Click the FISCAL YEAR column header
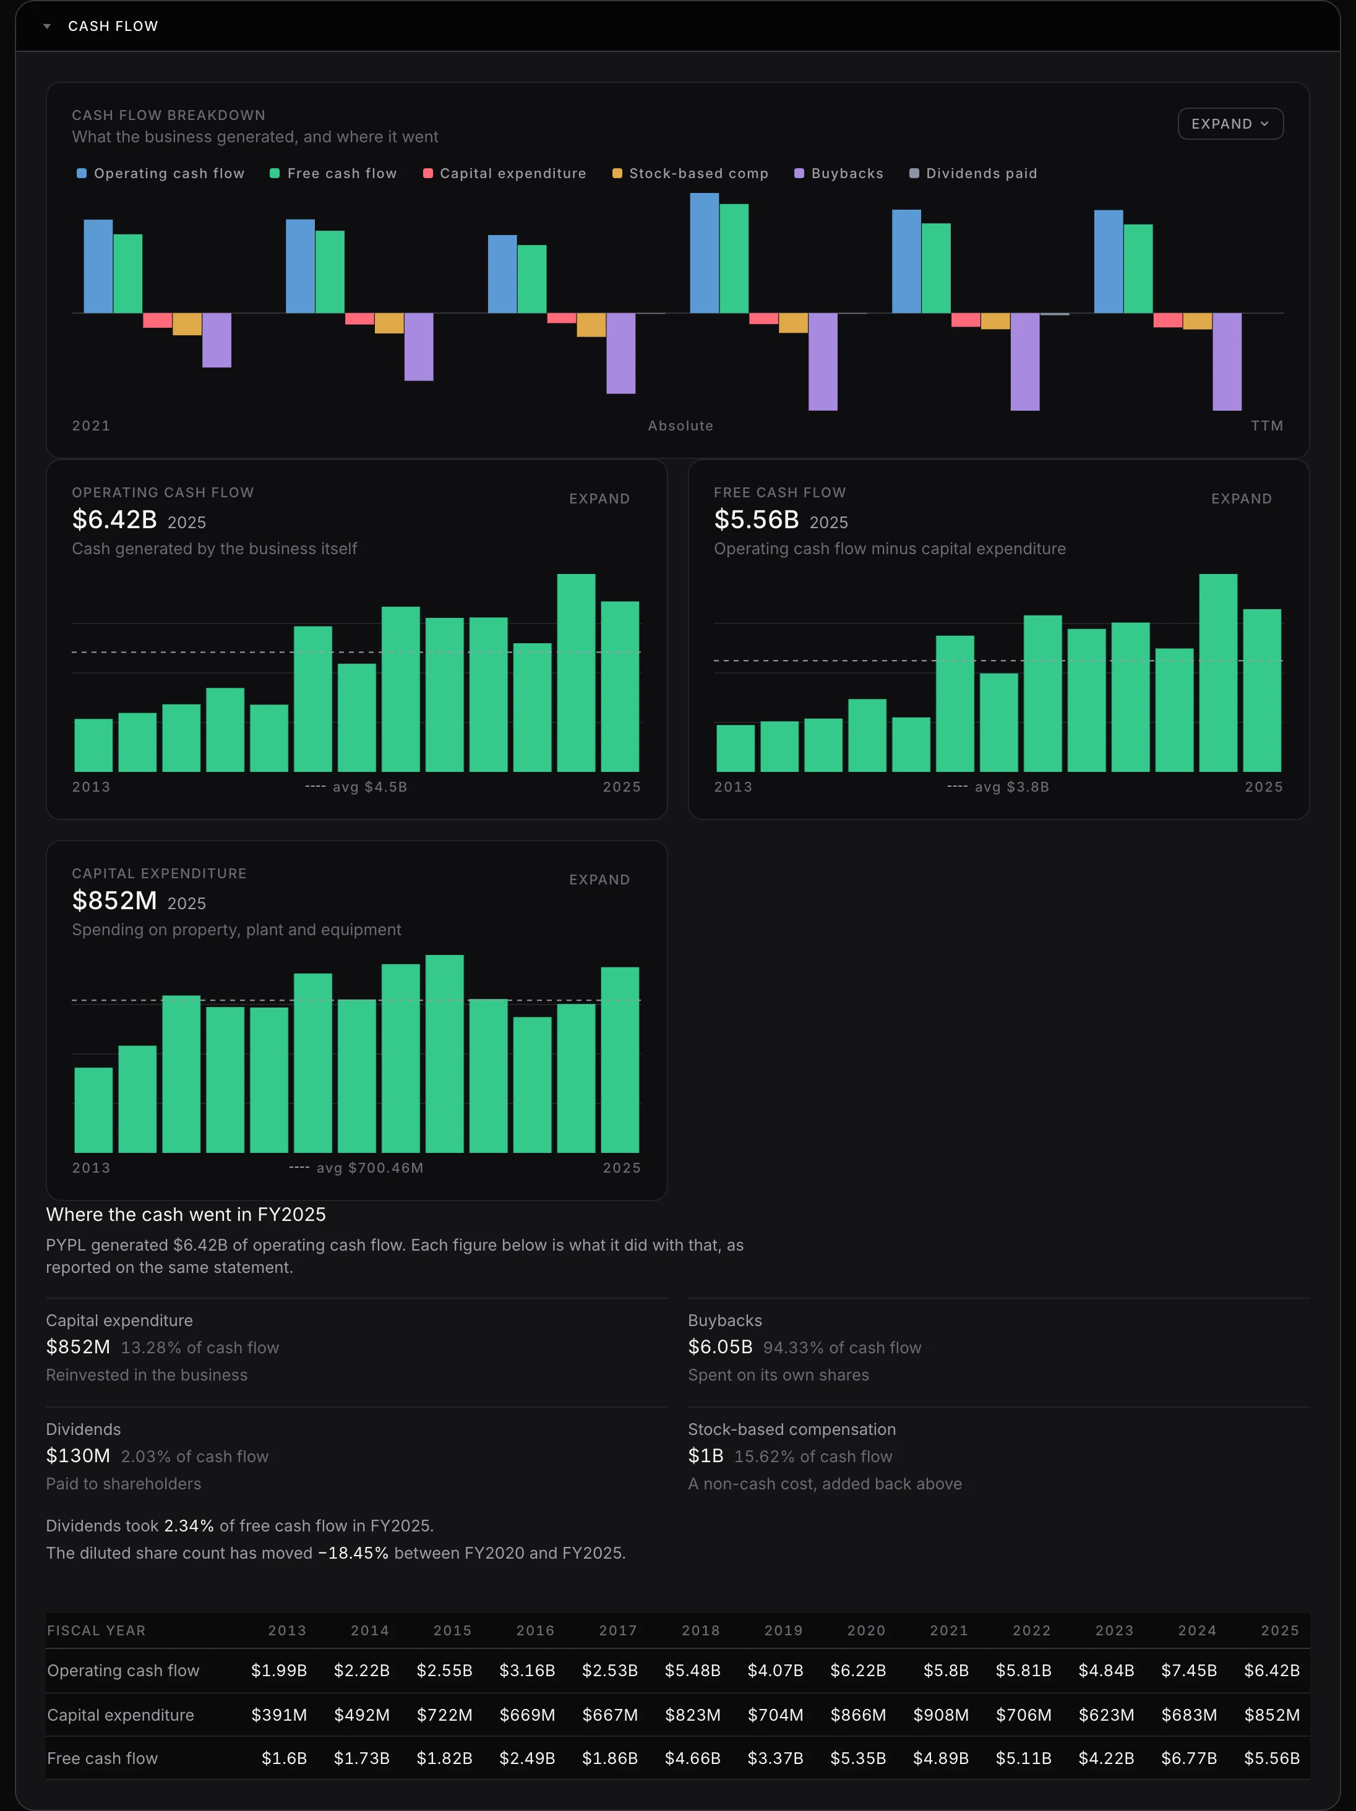The height and width of the screenshot is (1811, 1356). (x=96, y=1630)
